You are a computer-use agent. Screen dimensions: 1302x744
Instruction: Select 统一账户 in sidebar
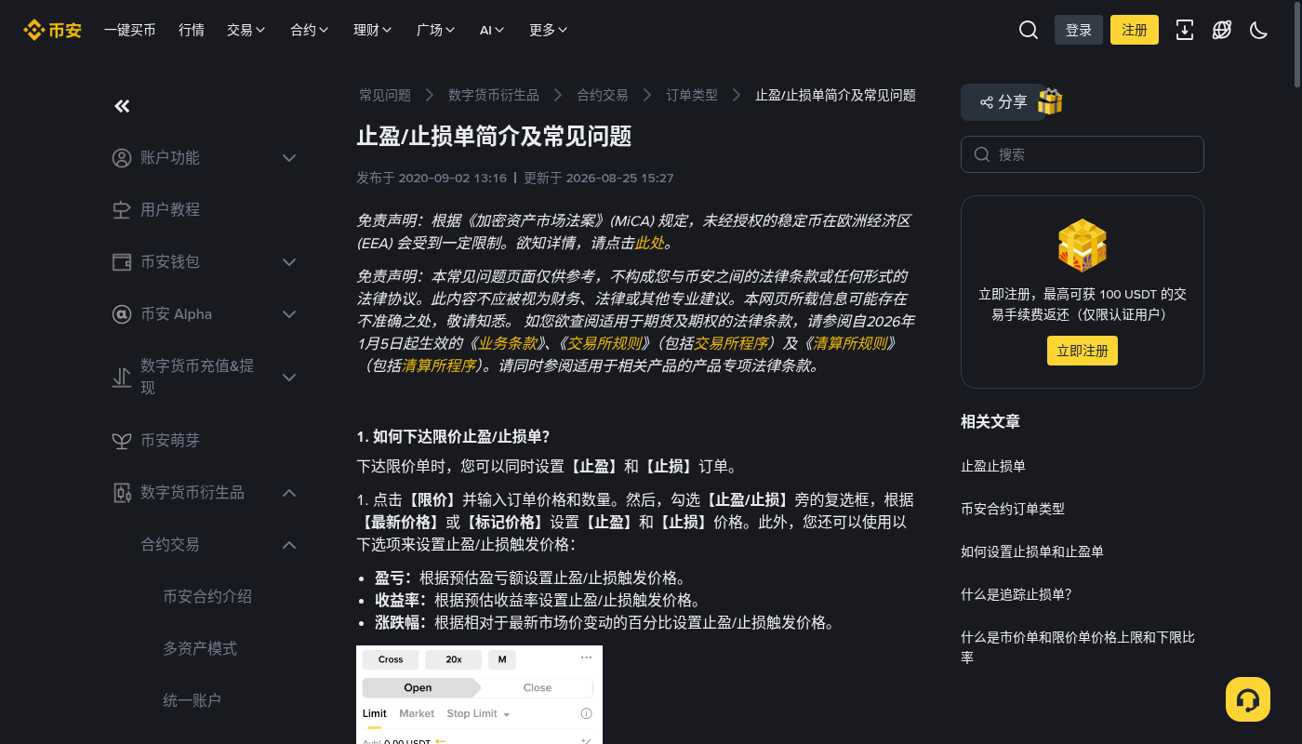pos(193,701)
